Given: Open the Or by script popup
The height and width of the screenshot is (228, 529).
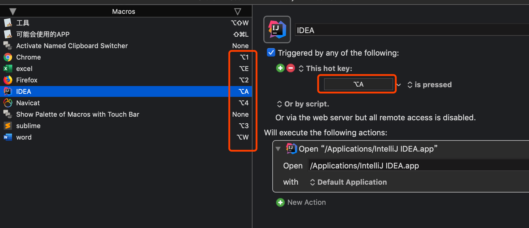Looking at the screenshot, I should (303, 104).
